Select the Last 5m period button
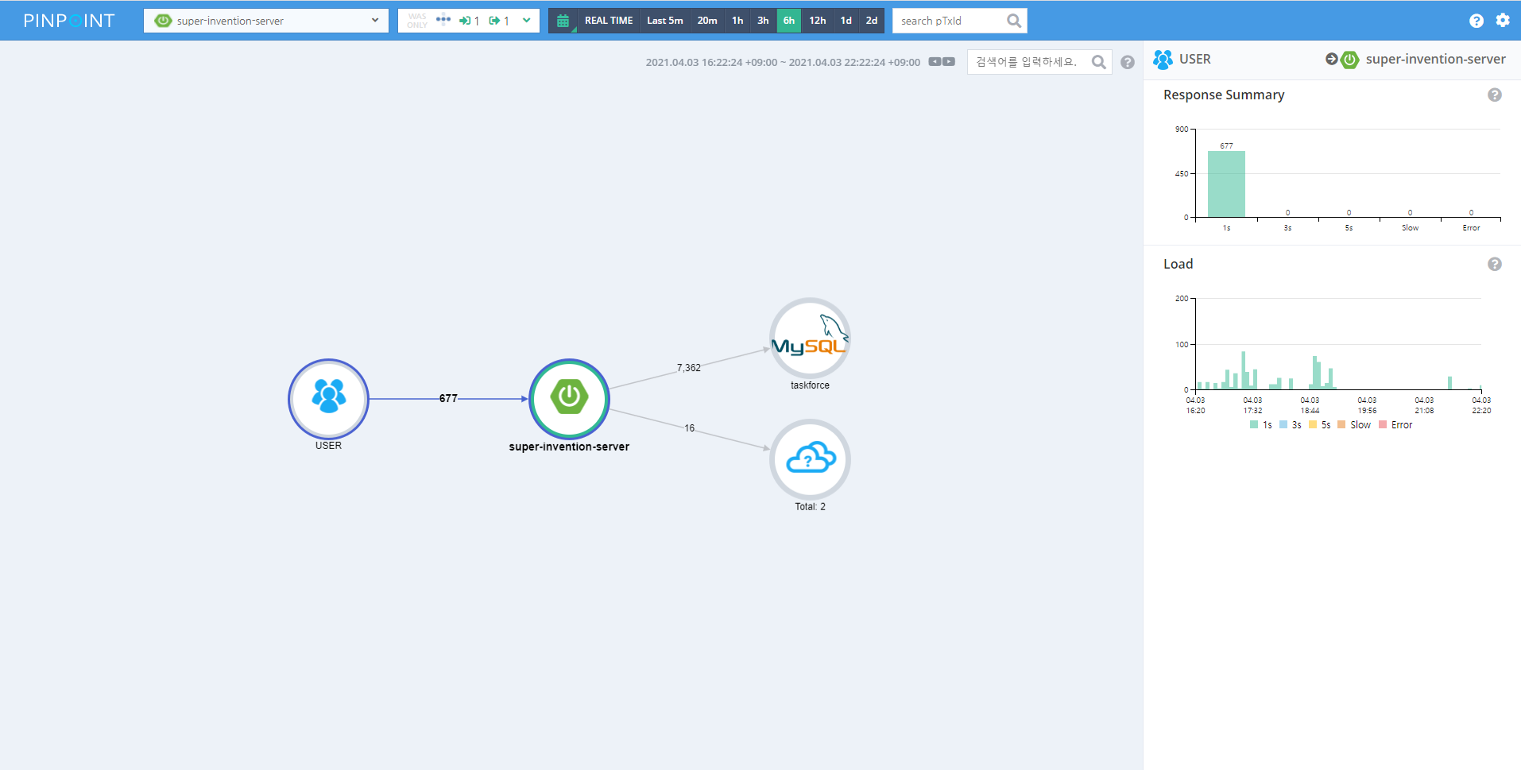 pyautogui.click(x=664, y=21)
